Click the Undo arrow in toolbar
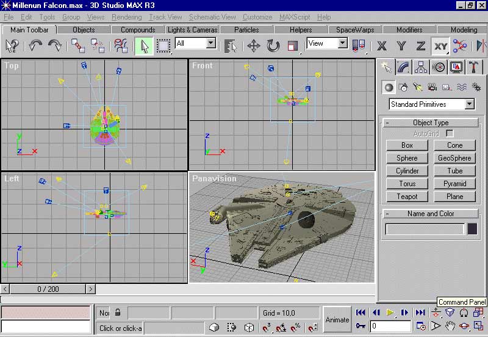 coord(35,46)
